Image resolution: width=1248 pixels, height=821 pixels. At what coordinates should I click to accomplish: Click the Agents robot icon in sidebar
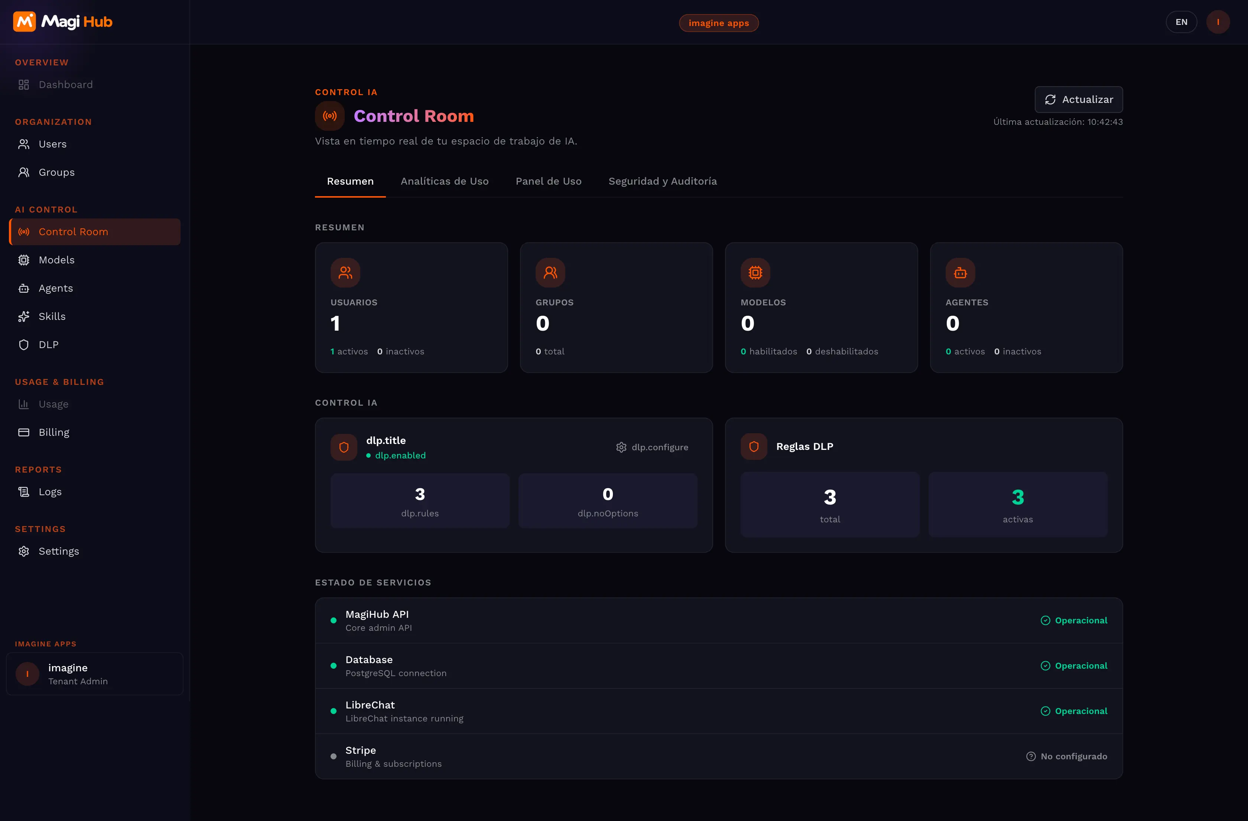(24, 288)
